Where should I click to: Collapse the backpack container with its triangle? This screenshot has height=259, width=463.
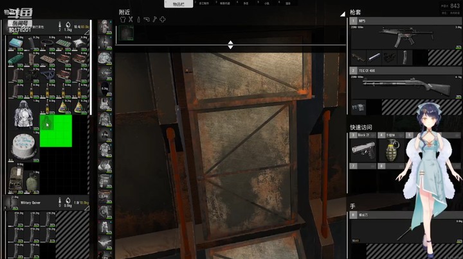point(87,32)
